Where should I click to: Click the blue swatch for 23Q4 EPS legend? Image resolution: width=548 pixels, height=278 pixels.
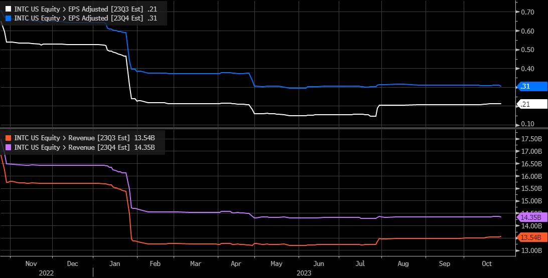9,18
